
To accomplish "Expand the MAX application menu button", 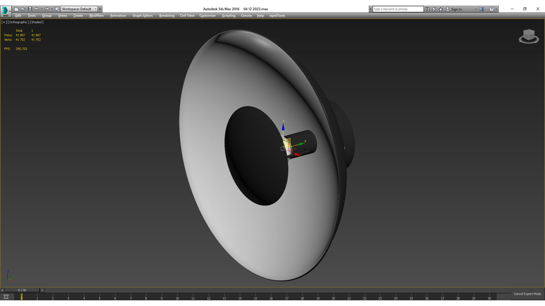I will [x=6, y=11].
